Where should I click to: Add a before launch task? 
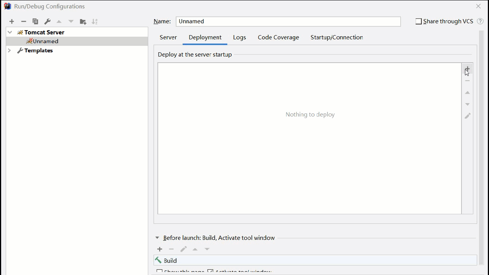[160, 249]
